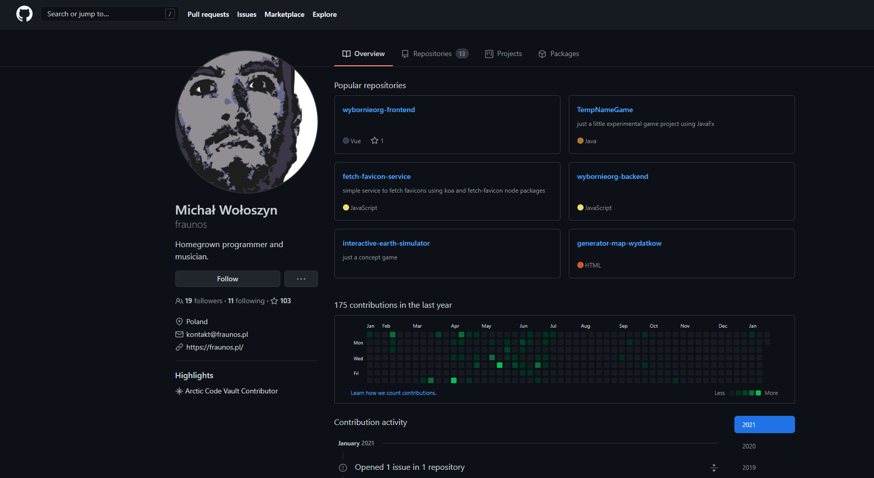Click the followers people icon

[179, 301]
